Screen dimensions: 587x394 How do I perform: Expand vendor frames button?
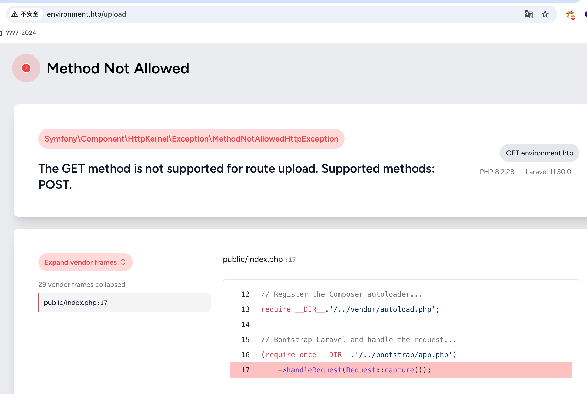pyautogui.click(x=86, y=262)
